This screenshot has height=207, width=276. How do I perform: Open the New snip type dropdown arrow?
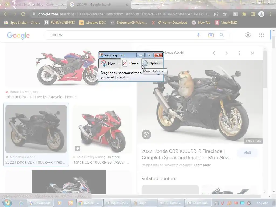119,63
